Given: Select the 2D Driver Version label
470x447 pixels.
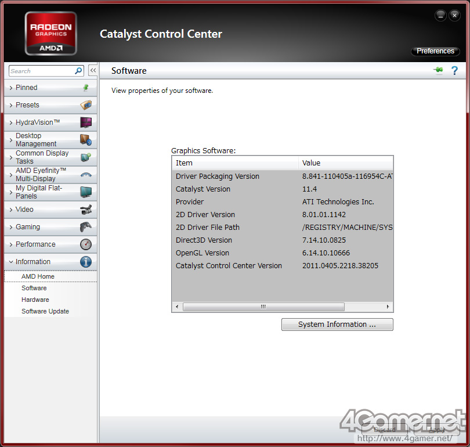Looking at the screenshot, I should point(205,215).
